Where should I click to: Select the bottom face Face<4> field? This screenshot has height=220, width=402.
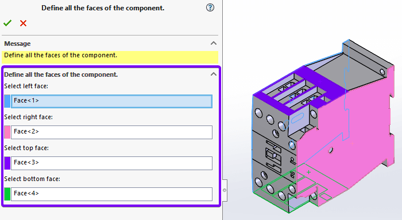[111, 194]
